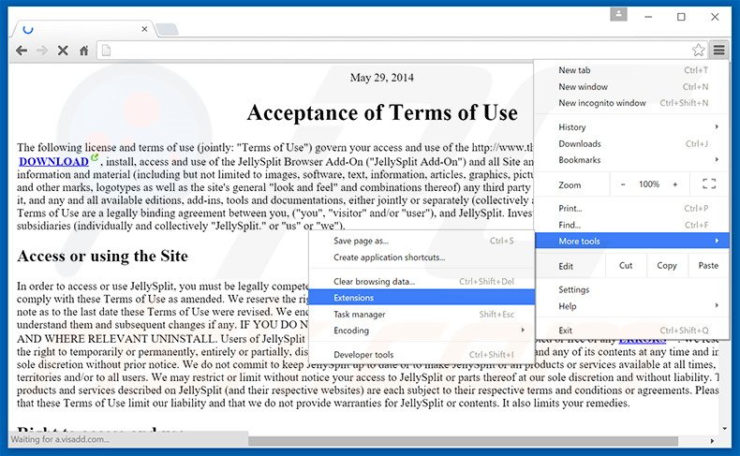
Task: Click the Paste button in Edit row
Action: click(x=708, y=266)
